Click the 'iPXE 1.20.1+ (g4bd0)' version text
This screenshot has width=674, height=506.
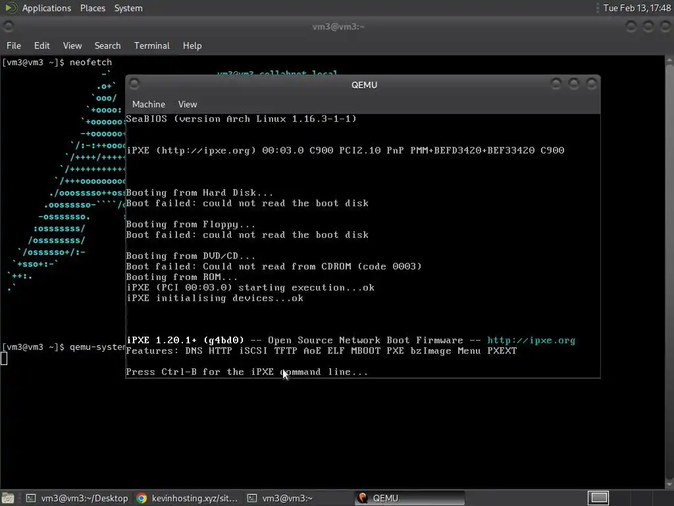click(x=185, y=341)
